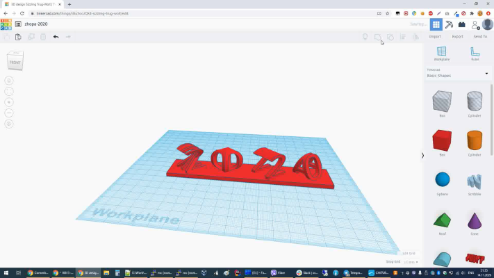Image resolution: width=494 pixels, height=278 pixels.
Task: Click the shapes panel scrollbar
Action: pyautogui.click(x=491, y=120)
